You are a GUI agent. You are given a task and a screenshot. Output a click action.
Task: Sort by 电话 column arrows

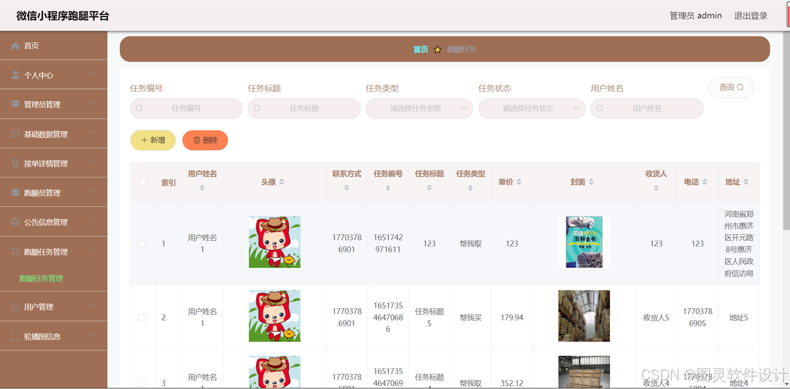click(x=704, y=182)
